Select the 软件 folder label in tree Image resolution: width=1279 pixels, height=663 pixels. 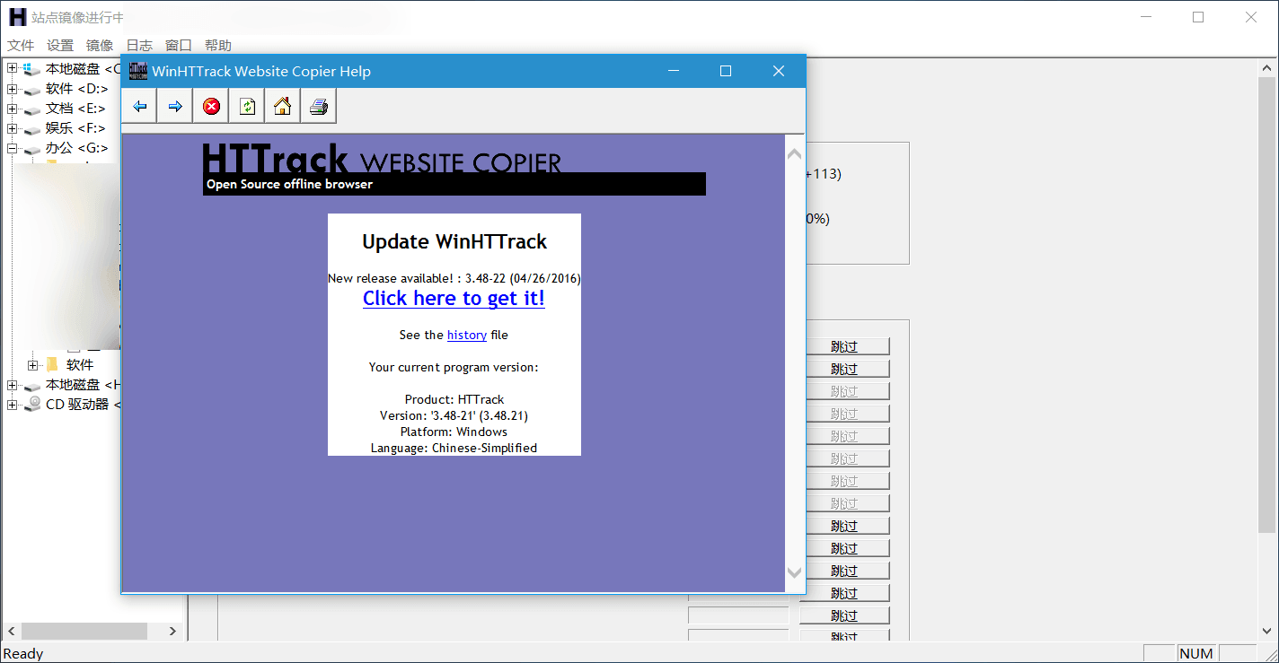(80, 365)
